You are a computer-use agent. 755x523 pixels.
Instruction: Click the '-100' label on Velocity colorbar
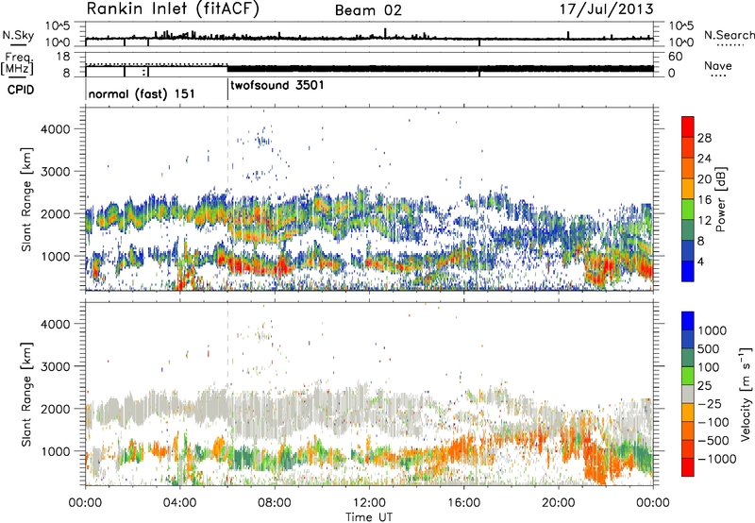click(713, 422)
